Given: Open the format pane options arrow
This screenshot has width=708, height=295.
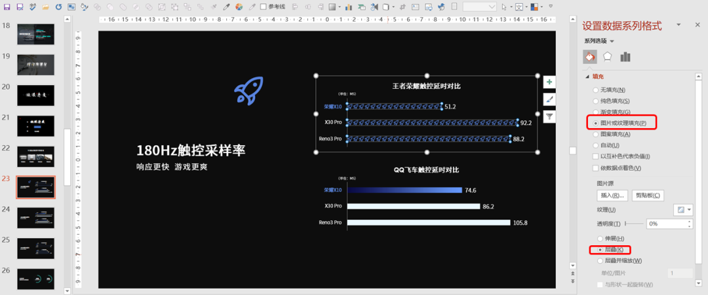Looking at the screenshot, I should pos(678,25).
